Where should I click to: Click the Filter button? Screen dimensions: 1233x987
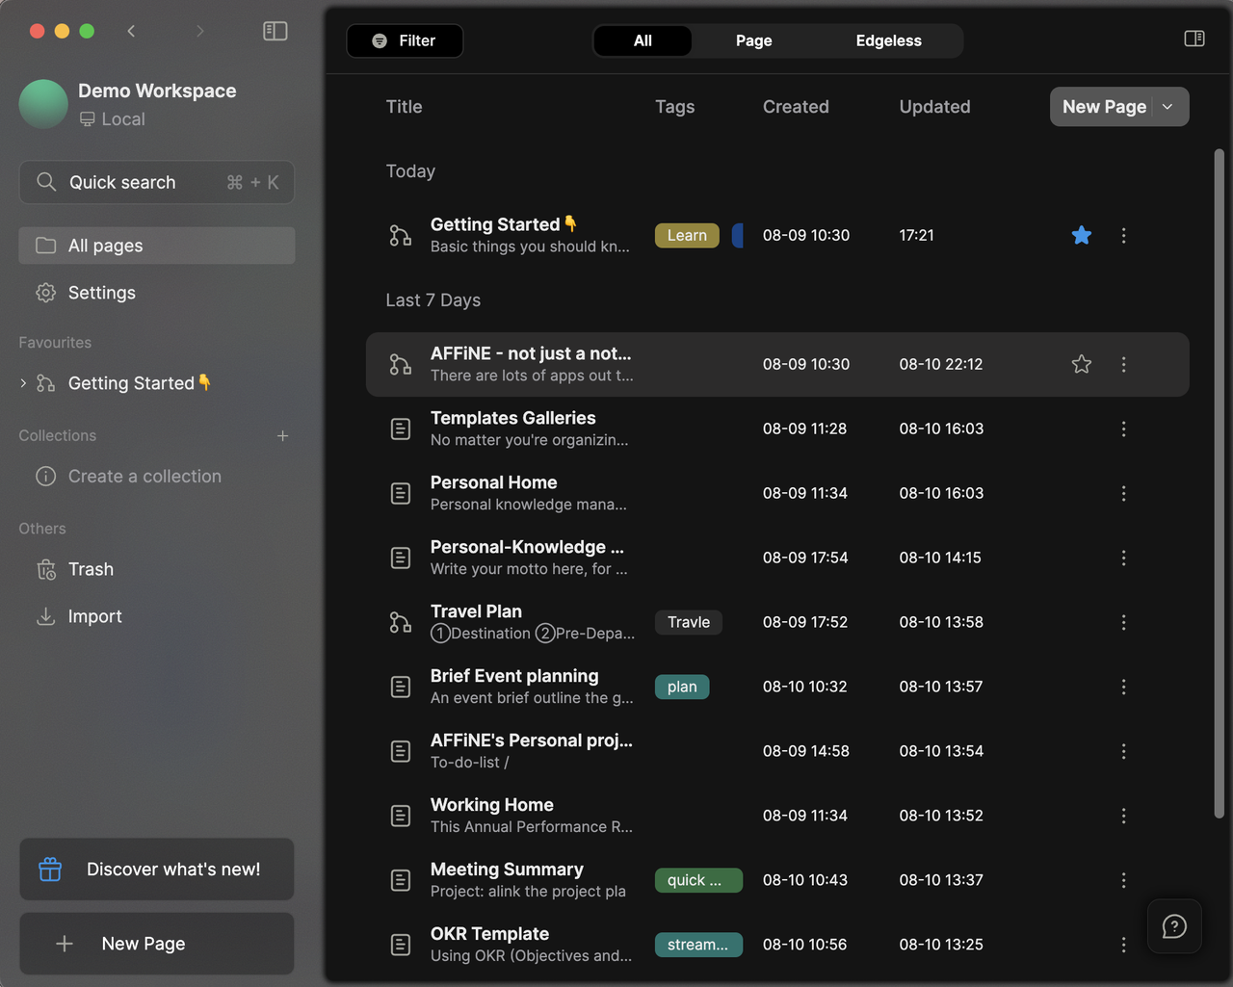[x=405, y=40]
